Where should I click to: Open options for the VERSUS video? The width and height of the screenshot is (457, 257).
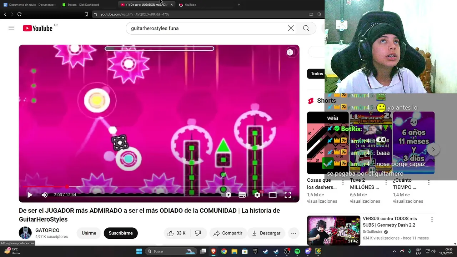[432, 220]
